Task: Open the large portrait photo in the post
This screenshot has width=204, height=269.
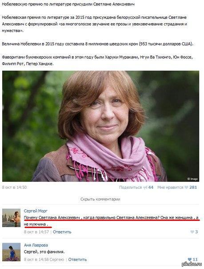Action: (100, 126)
